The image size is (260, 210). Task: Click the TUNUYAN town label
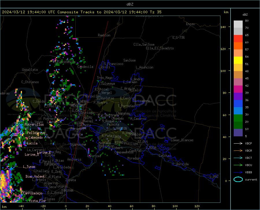click(x=67, y=191)
